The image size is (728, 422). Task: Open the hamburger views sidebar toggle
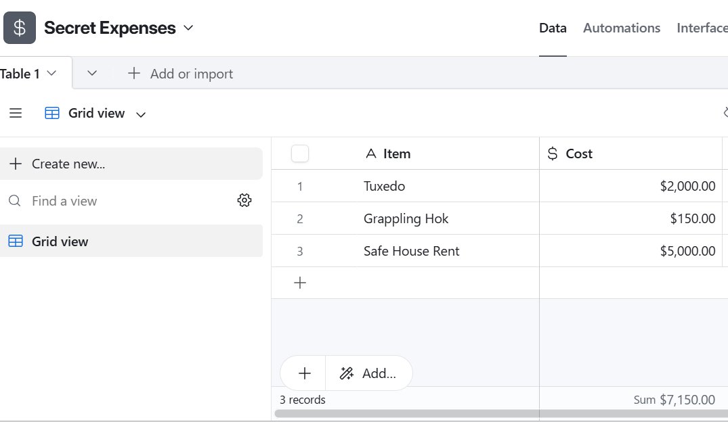click(16, 114)
